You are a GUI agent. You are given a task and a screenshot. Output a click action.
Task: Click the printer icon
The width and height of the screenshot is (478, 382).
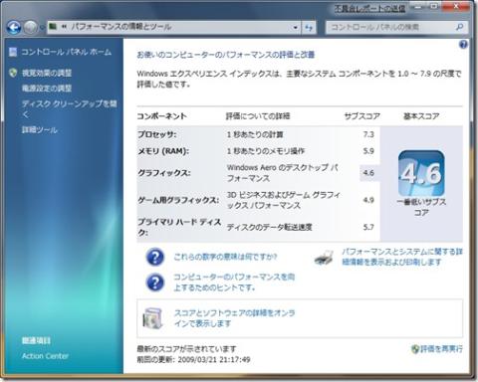(324, 258)
